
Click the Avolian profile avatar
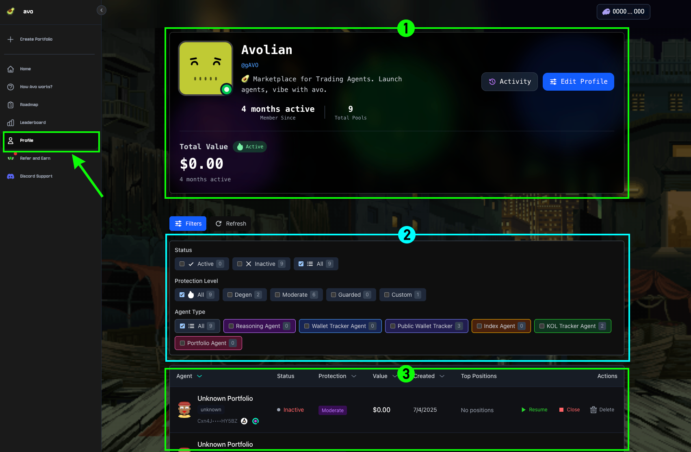[x=206, y=68]
